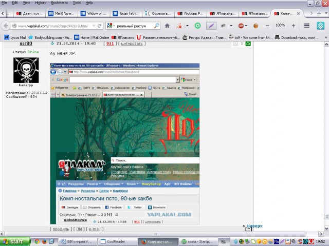Launch Firefox from the quick launch bar
Screen dimensions: 329x246
pos(44,241)
